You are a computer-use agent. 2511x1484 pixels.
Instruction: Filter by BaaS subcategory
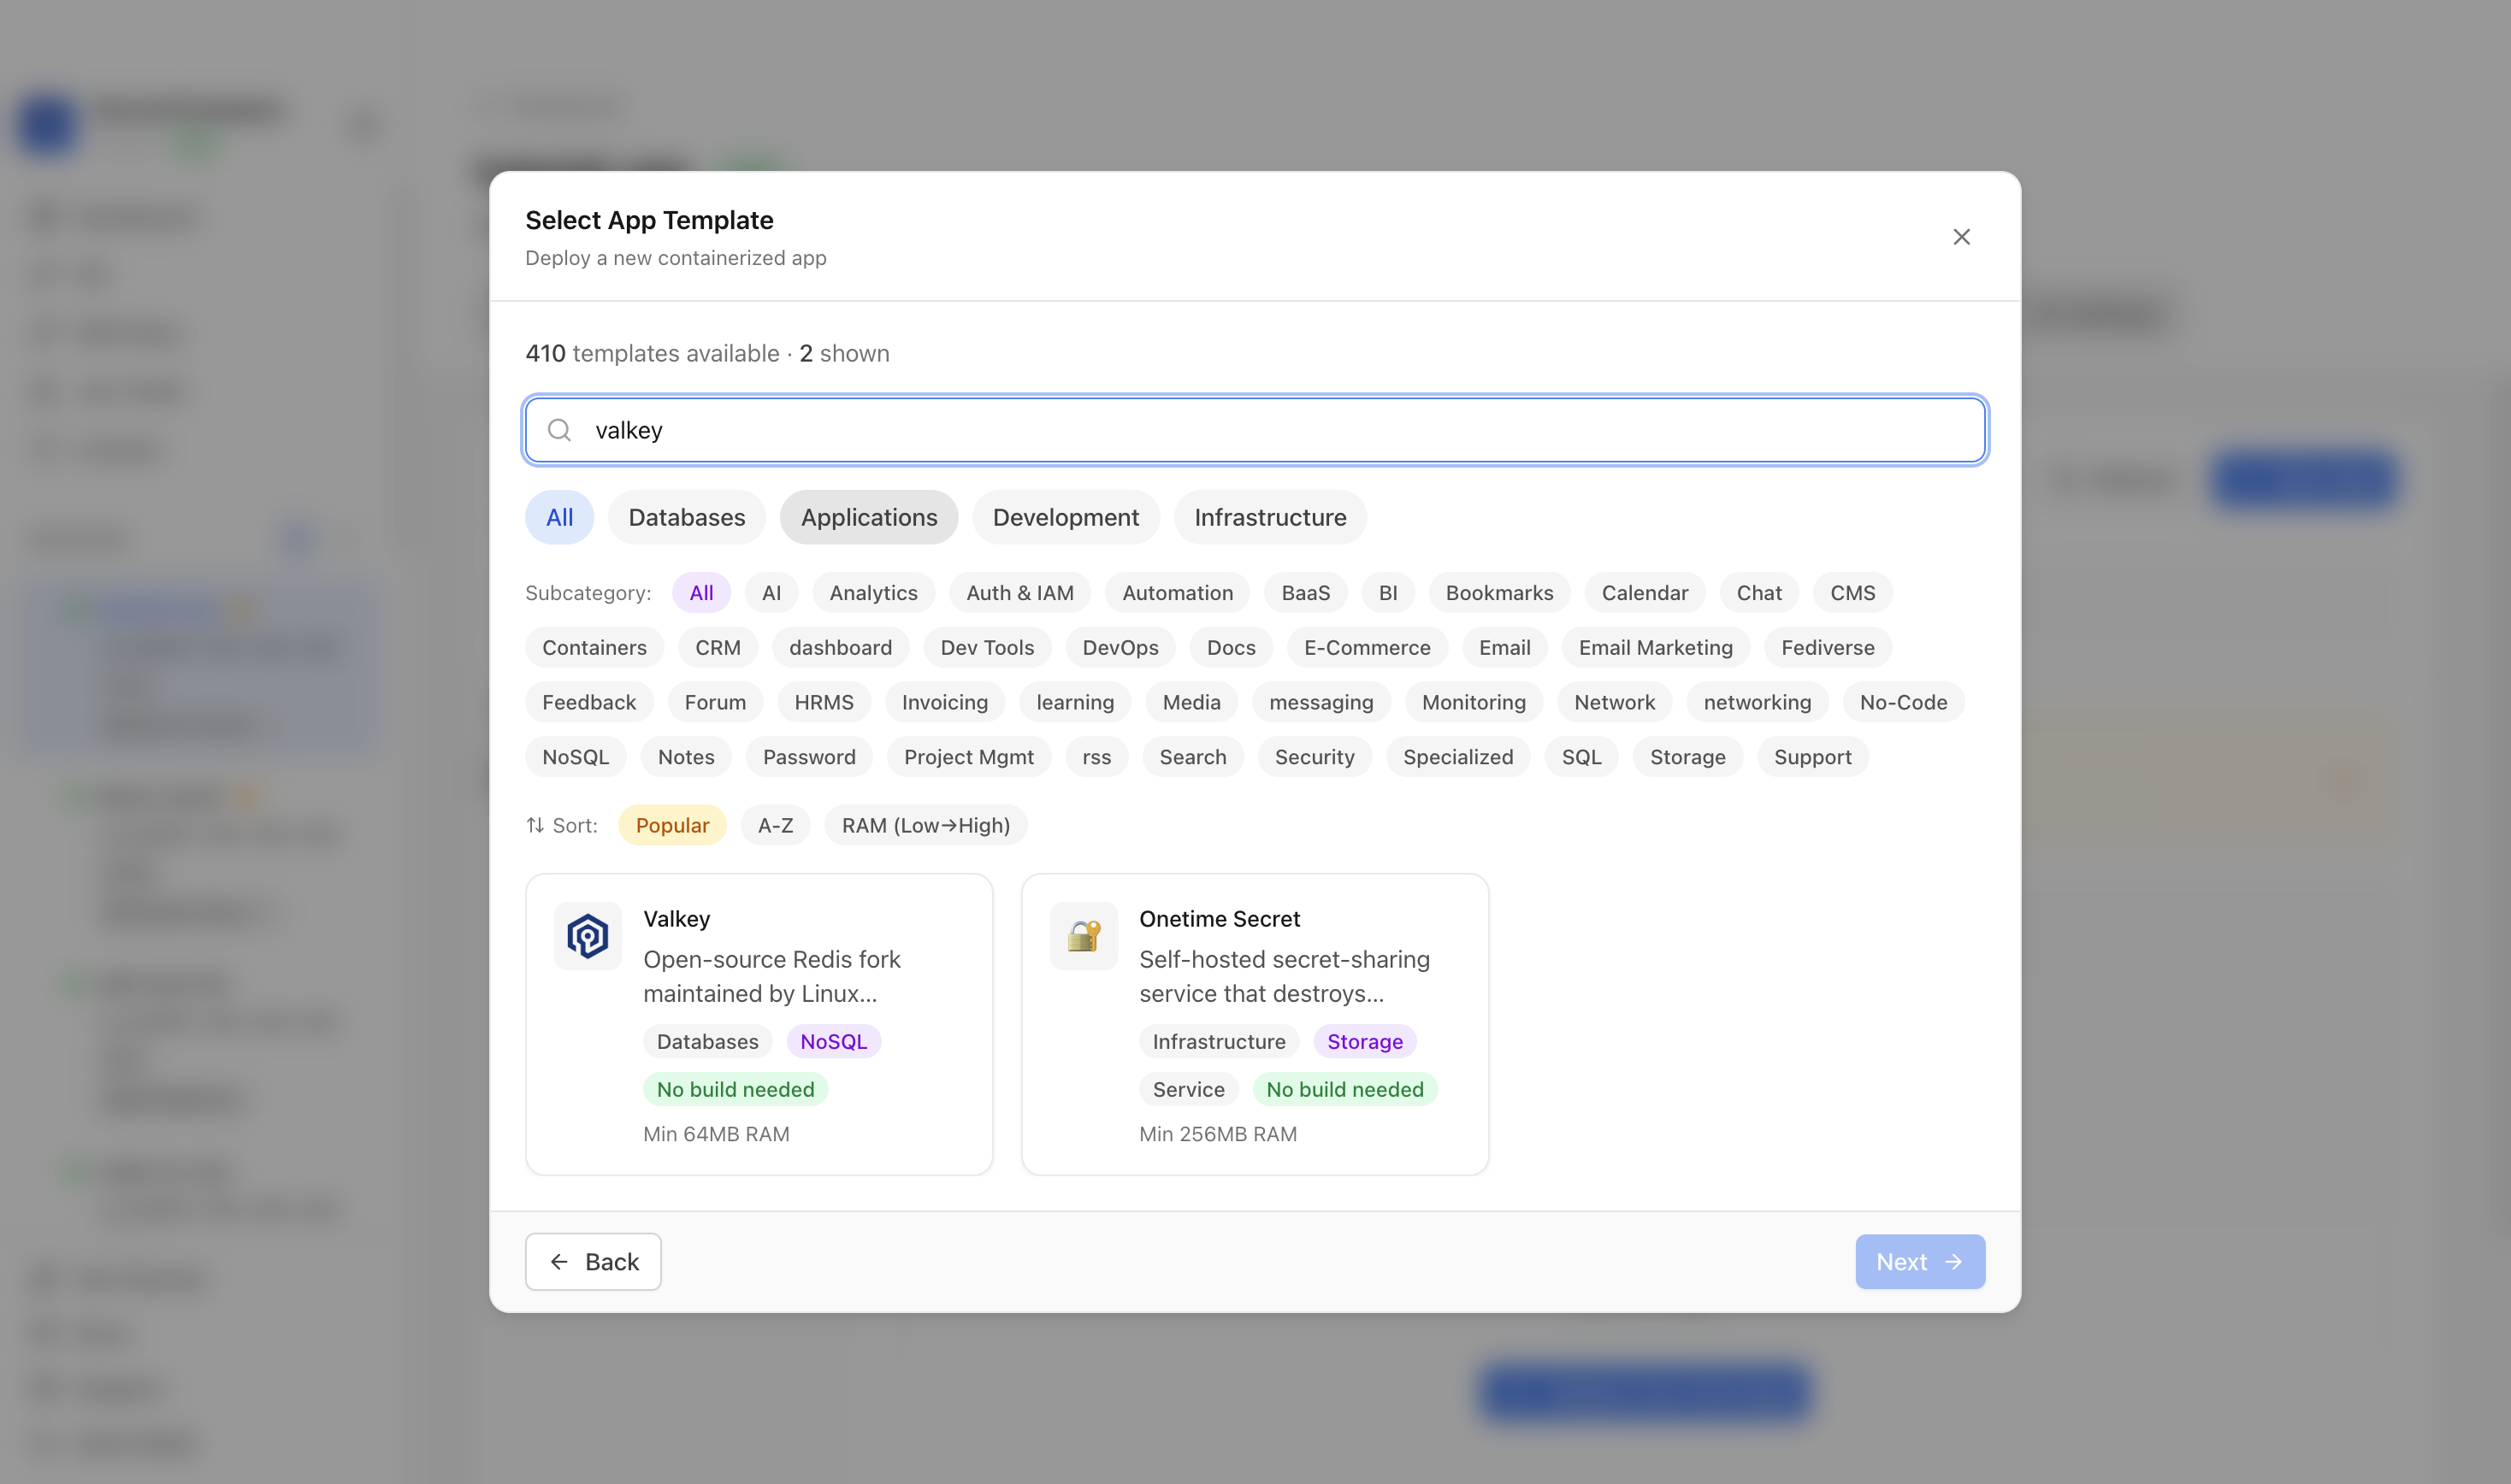[1305, 593]
